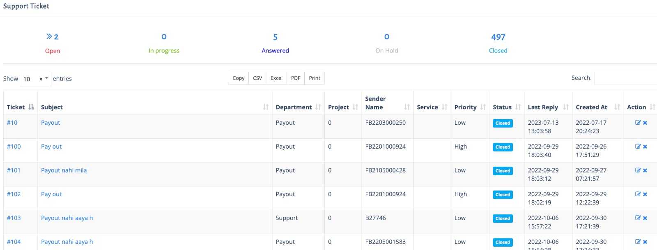Click into the Search input field
The width and height of the screenshot is (657, 250).
point(625,78)
